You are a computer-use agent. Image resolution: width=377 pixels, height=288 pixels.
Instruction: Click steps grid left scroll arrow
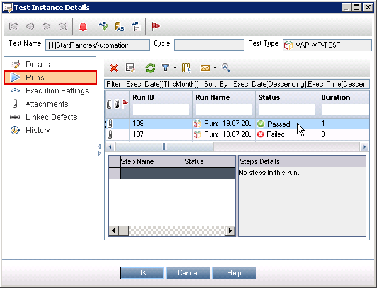(113, 231)
